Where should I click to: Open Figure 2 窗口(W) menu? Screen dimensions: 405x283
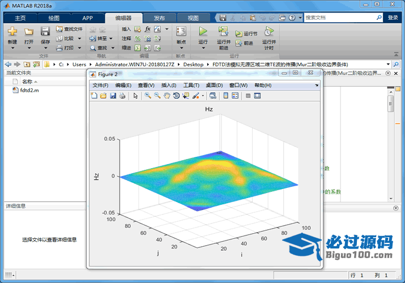238,85
